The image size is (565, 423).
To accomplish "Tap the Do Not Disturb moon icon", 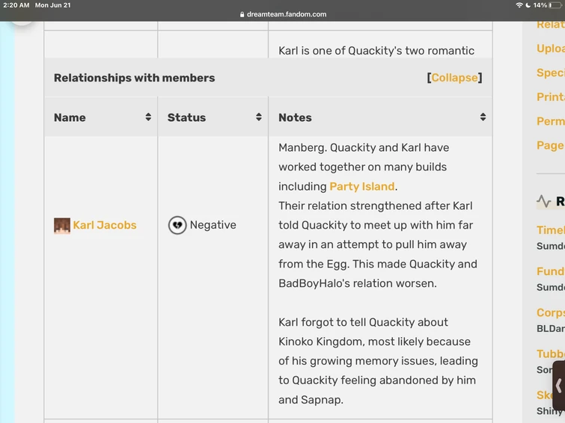I will pyautogui.click(x=528, y=5).
